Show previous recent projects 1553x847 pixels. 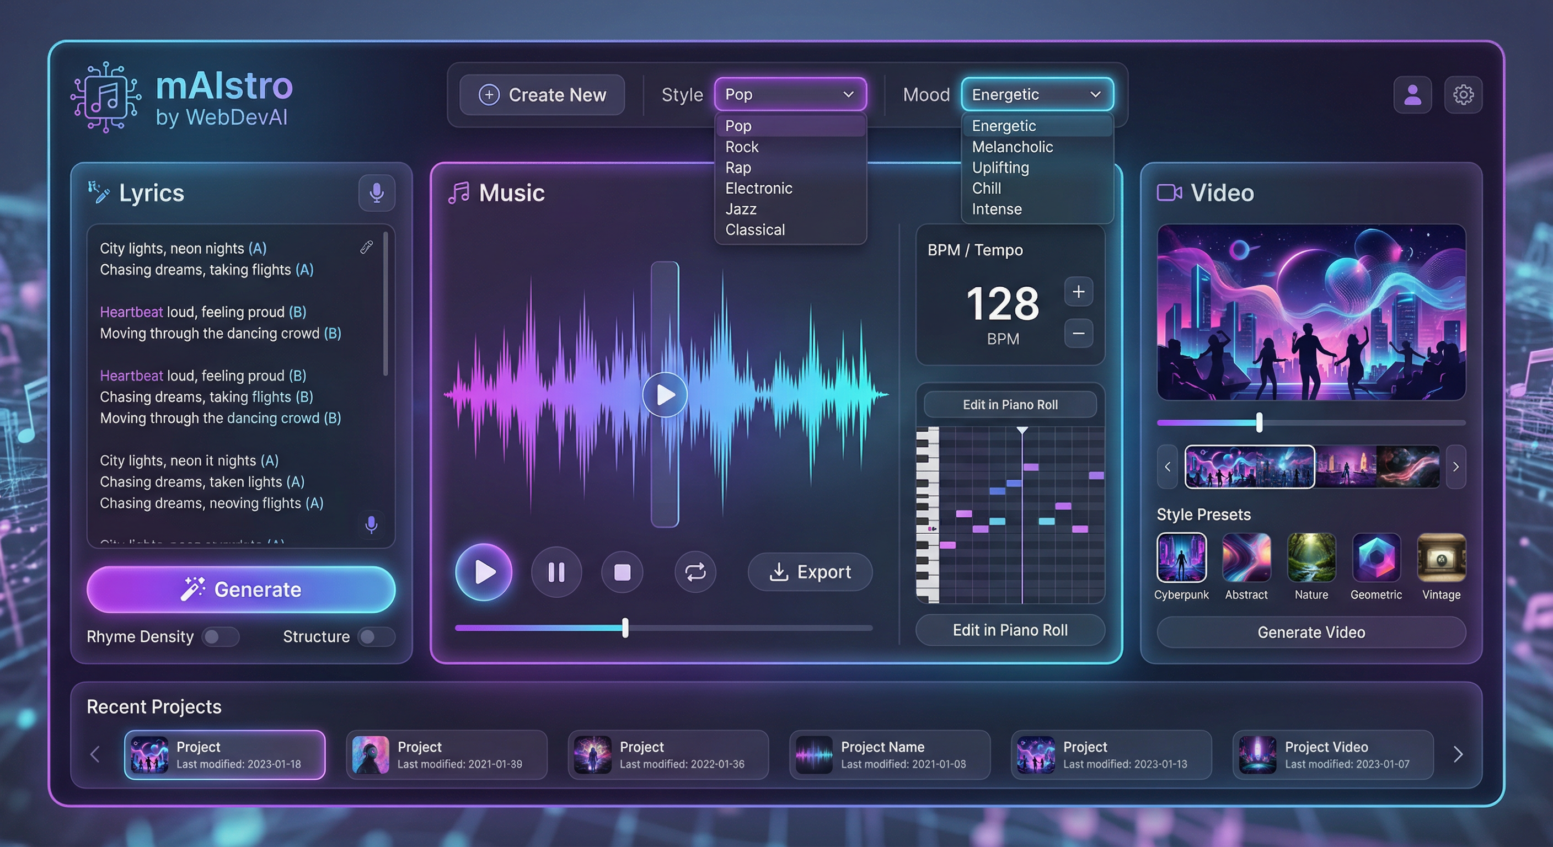coord(95,754)
